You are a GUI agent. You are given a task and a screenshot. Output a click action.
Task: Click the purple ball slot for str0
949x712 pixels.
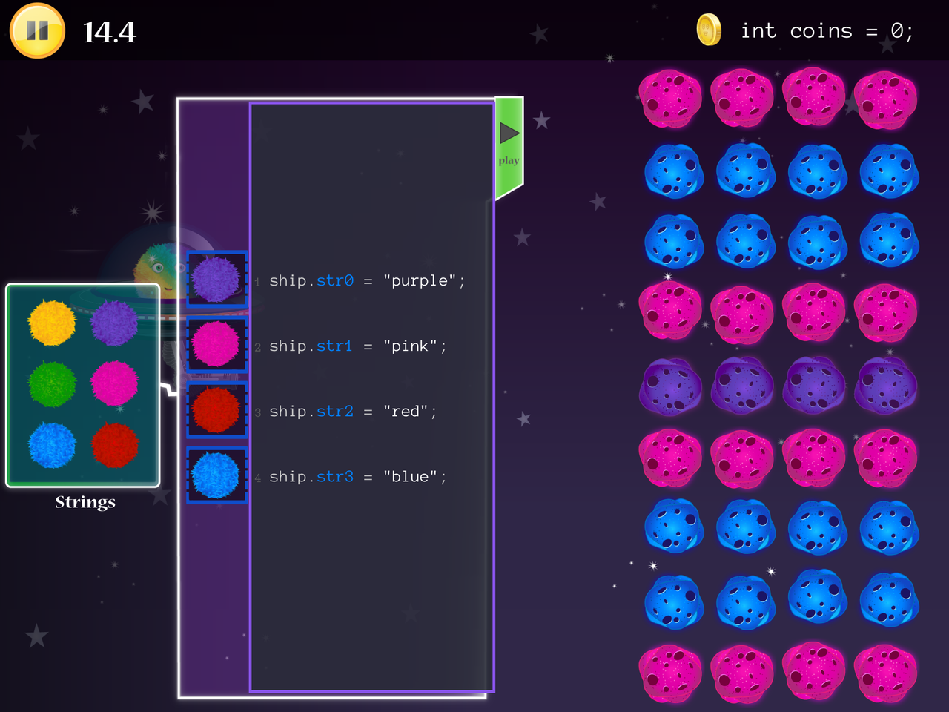point(216,280)
